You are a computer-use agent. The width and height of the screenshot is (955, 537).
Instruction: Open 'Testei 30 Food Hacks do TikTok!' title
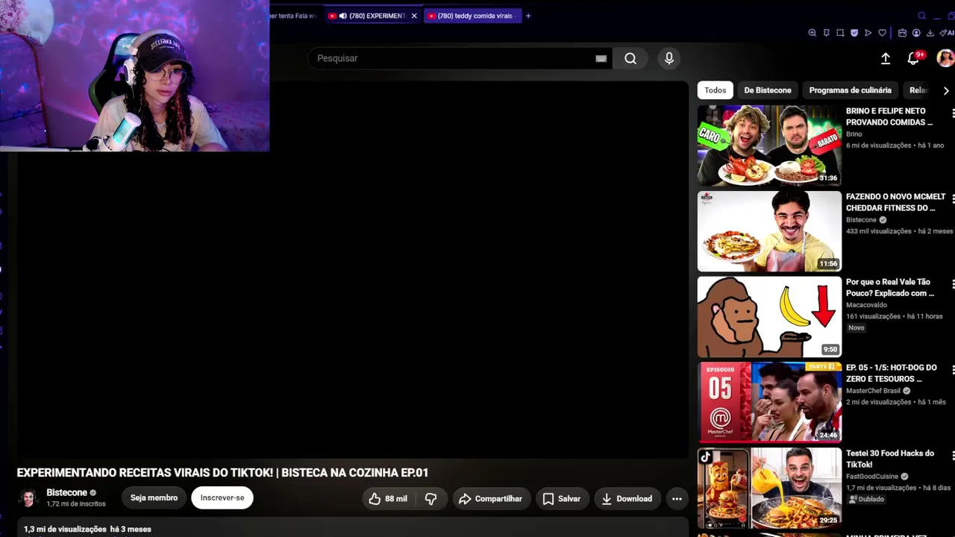pos(890,459)
